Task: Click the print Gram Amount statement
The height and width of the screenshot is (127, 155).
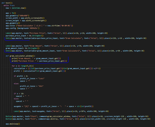Action: (x=36, y=58)
